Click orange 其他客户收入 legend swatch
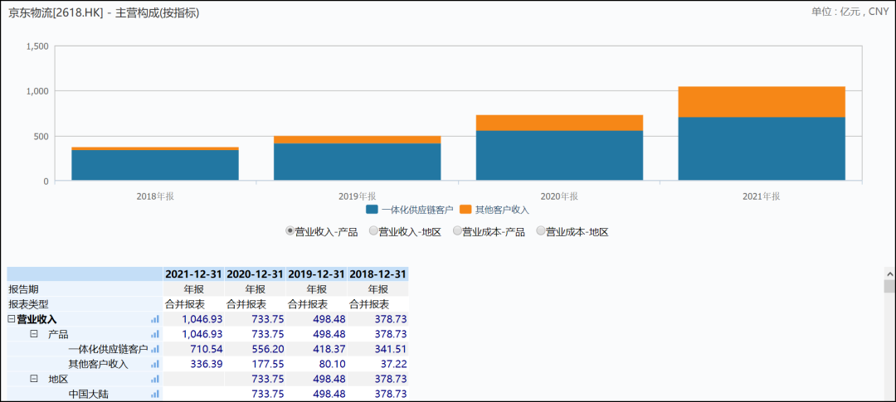The height and width of the screenshot is (402, 896). (x=465, y=210)
